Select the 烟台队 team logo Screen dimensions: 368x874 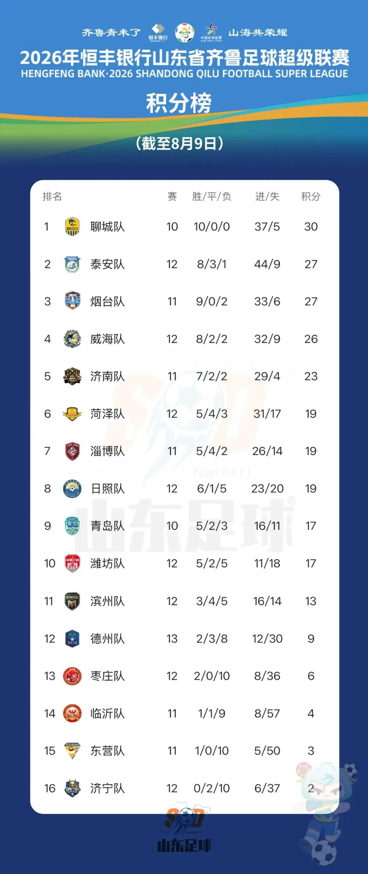72,301
